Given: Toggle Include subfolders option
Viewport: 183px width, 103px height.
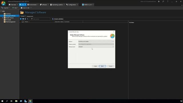Looking at the screenshot, I should [x=58, y=19].
